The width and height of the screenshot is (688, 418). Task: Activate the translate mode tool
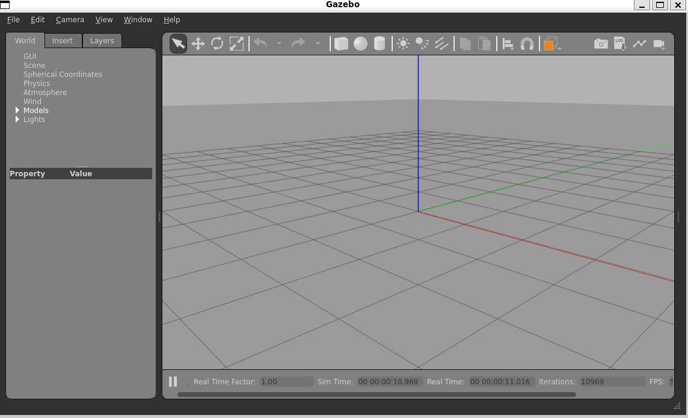(x=198, y=43)
